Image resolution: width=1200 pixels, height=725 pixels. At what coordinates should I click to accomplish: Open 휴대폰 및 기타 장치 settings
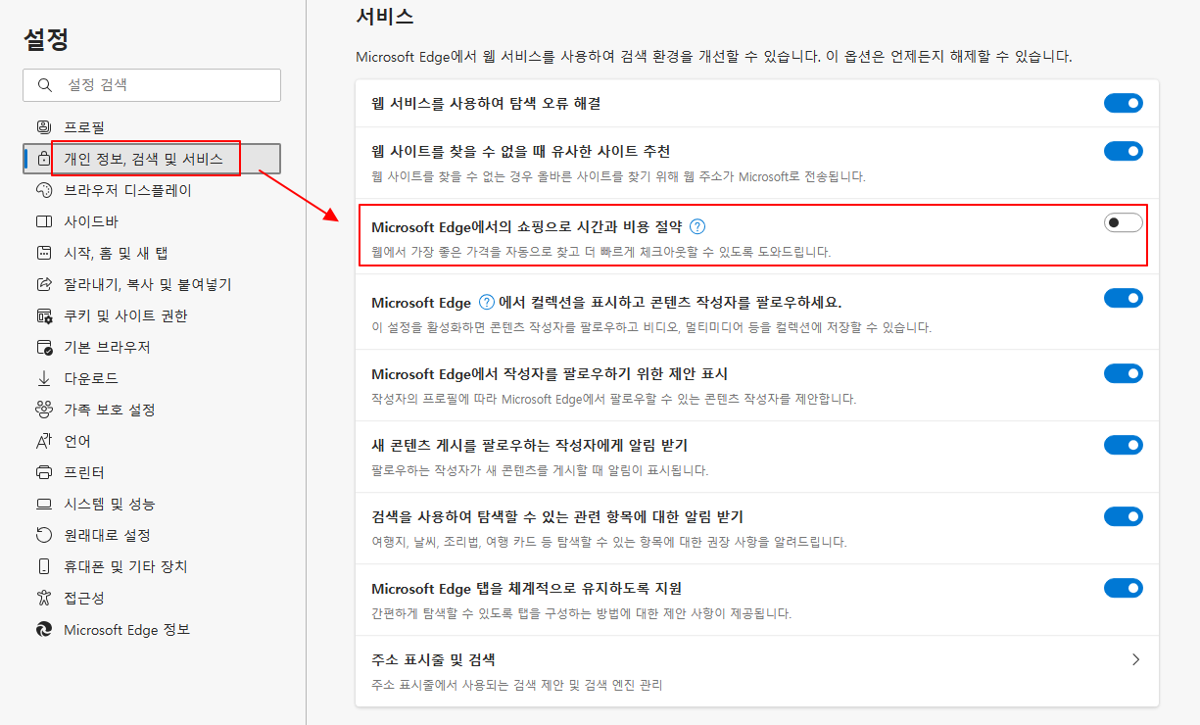click(x=152, y=566)
